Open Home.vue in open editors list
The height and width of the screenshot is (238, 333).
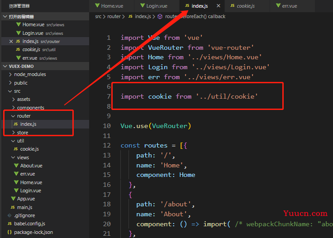click(x=45, y=24)
